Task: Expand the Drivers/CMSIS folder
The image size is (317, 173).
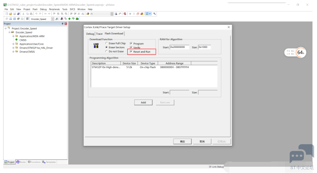Action: (13, 51)
